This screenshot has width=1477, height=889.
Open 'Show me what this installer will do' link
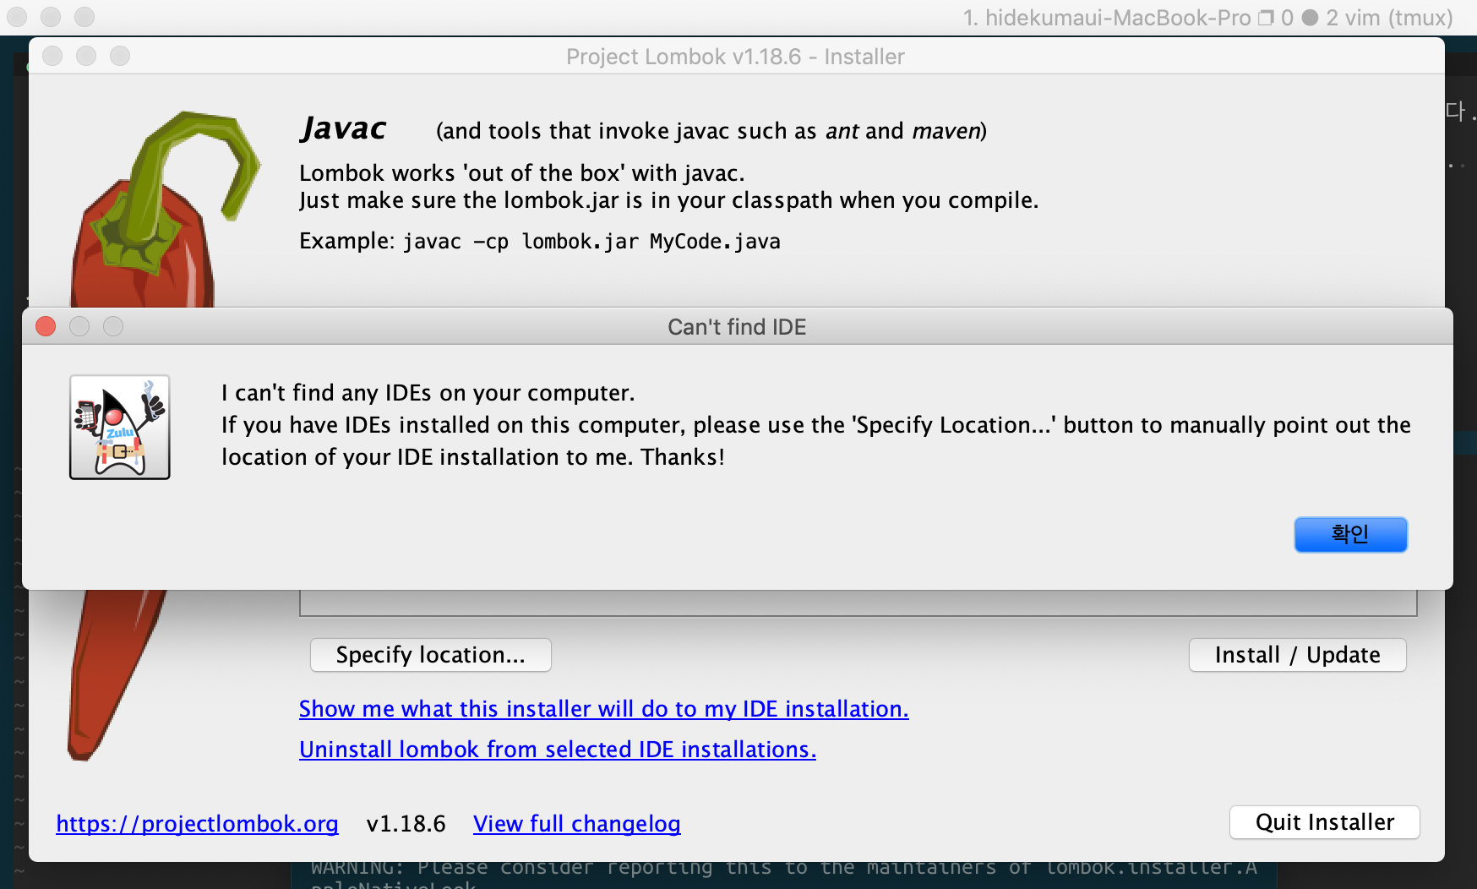(603, 709)
